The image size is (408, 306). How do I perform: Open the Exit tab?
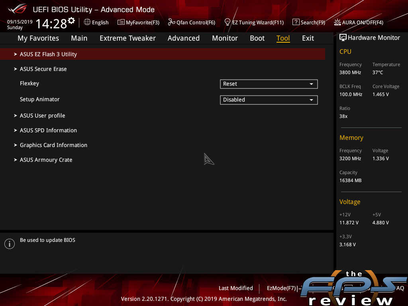[308, 38]
